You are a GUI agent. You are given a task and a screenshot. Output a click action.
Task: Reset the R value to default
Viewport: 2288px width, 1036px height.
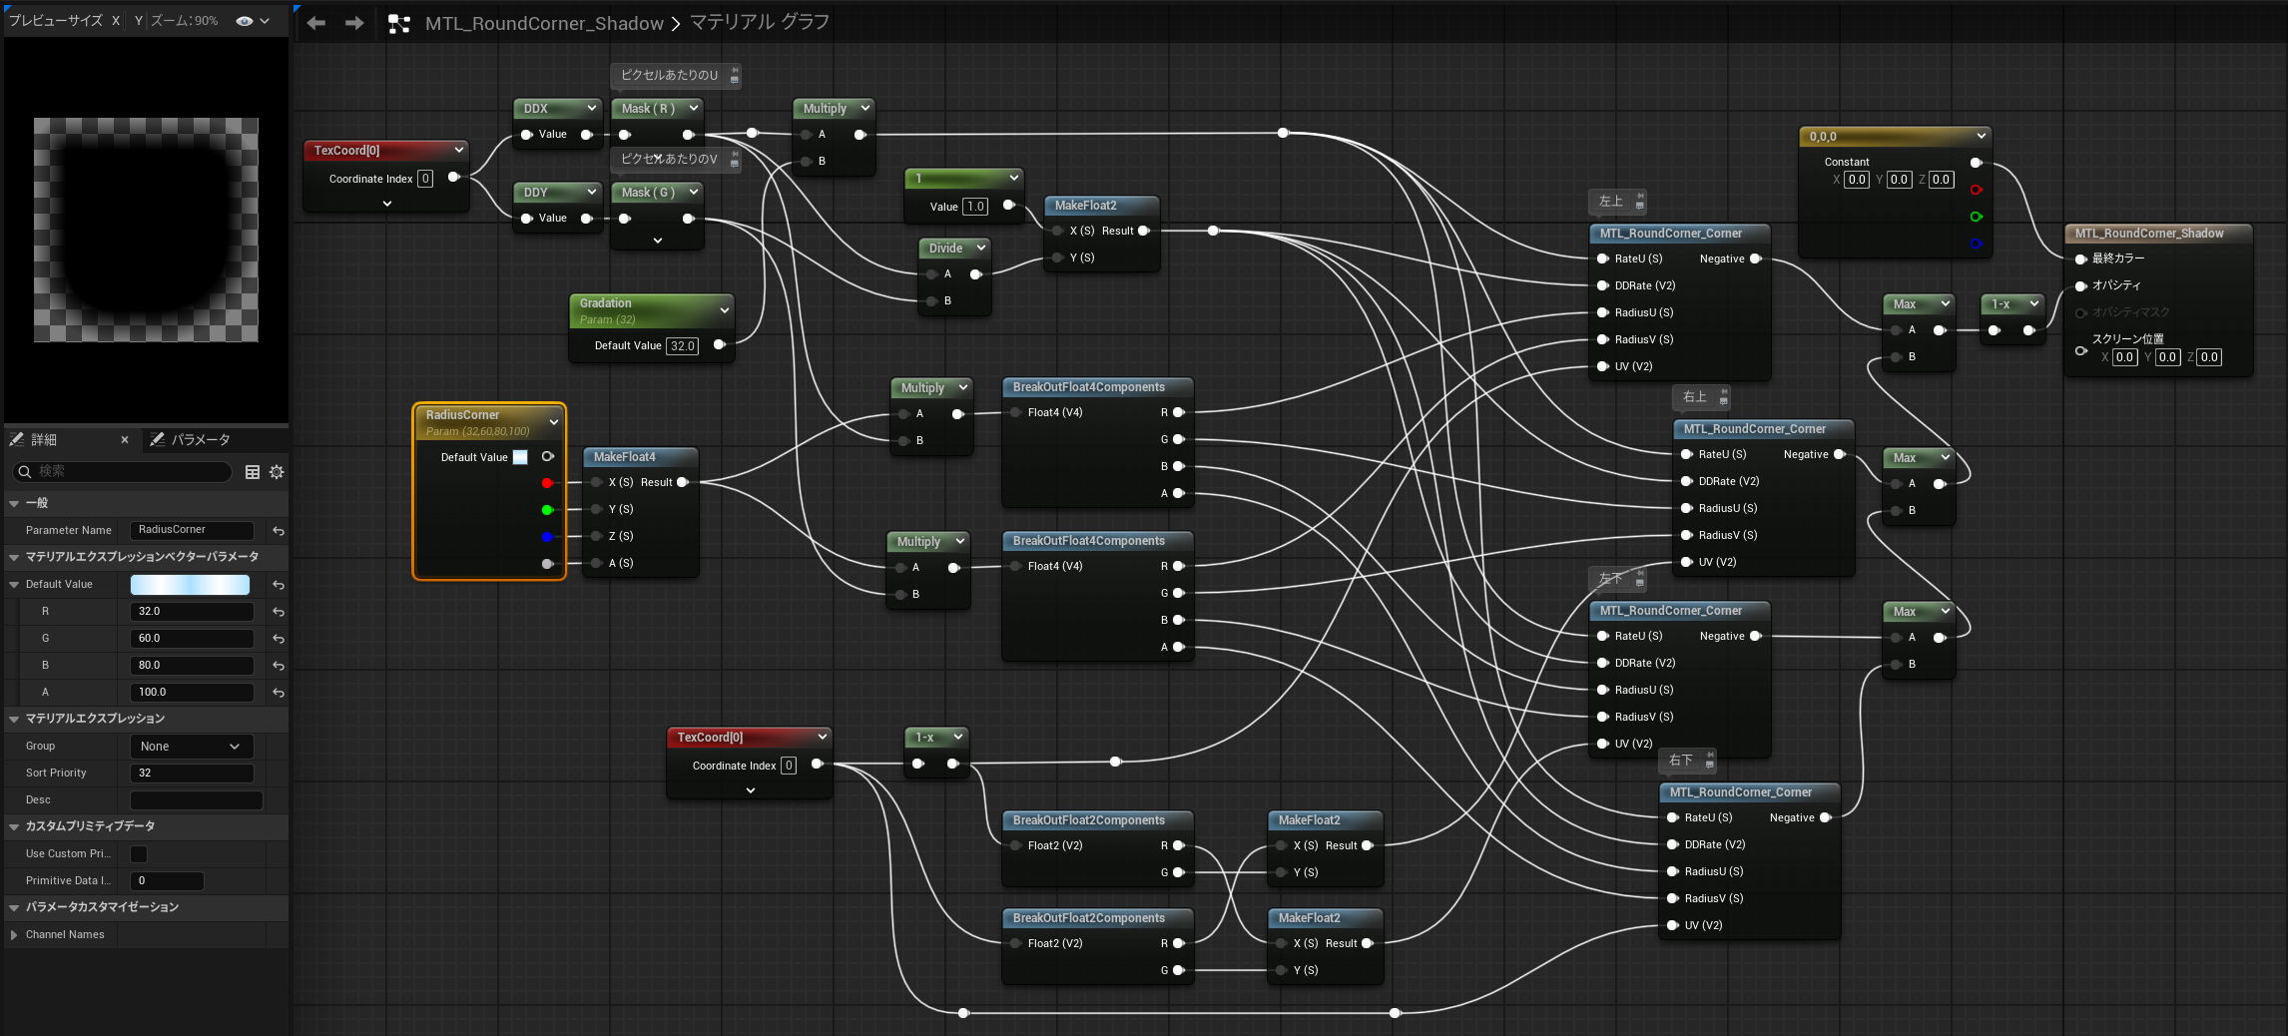point(279,612)
